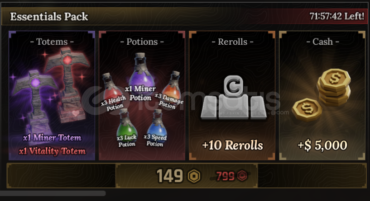Click the stacked gold coins icon
The width and height of the screenshot is (370, 201).
334,87
